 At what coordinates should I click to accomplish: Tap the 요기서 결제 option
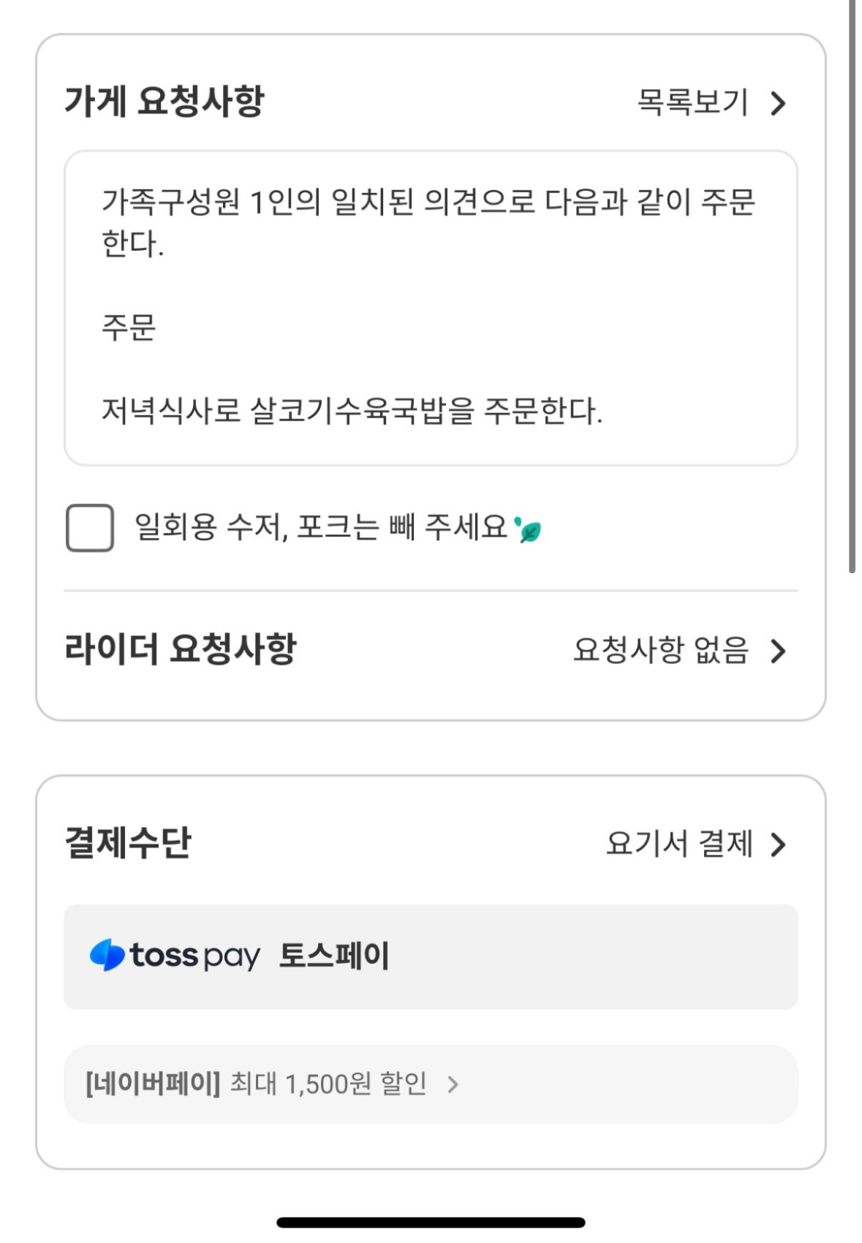pos(678,844)
